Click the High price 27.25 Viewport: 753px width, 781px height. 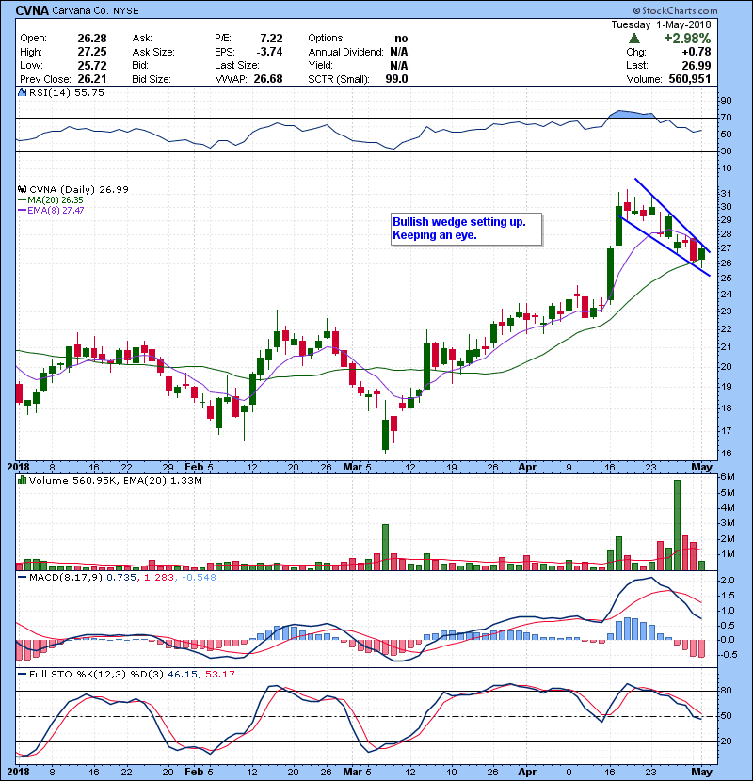91,52
